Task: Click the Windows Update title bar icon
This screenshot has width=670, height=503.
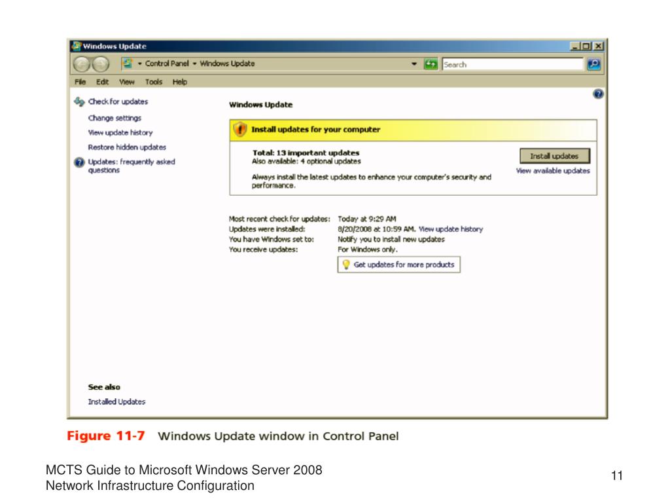Action: pos(77,46)
